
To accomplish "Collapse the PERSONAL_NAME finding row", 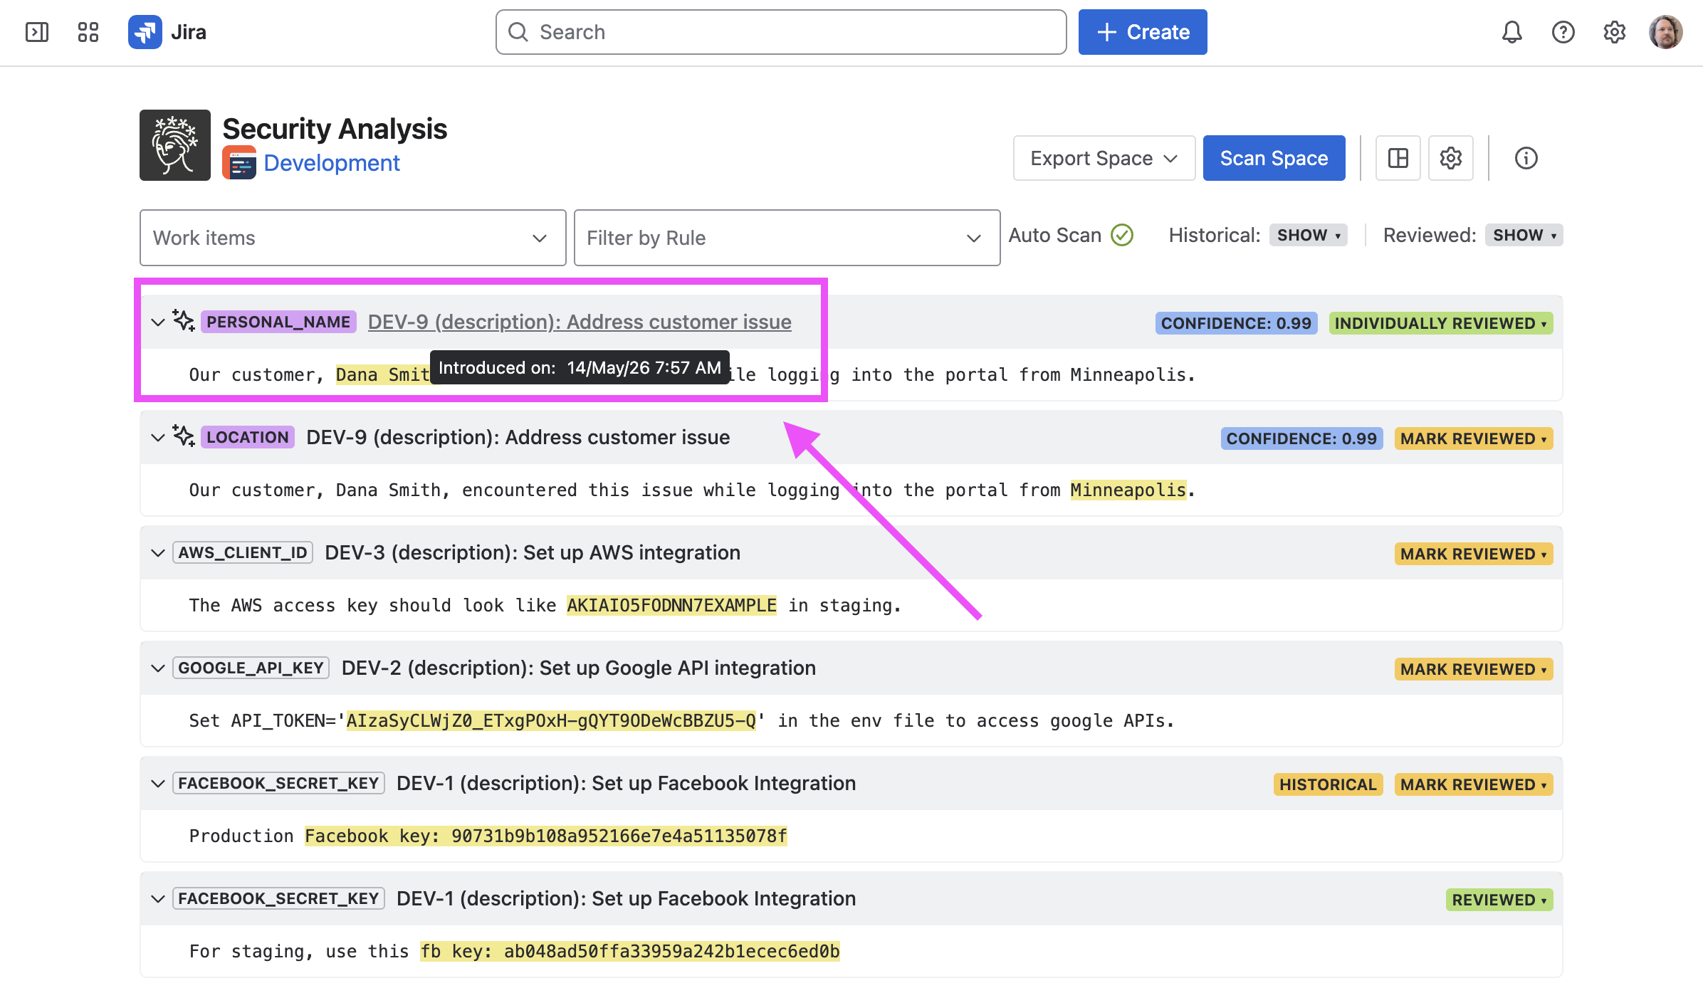I will pyautogui.click(x=158, y=322).
